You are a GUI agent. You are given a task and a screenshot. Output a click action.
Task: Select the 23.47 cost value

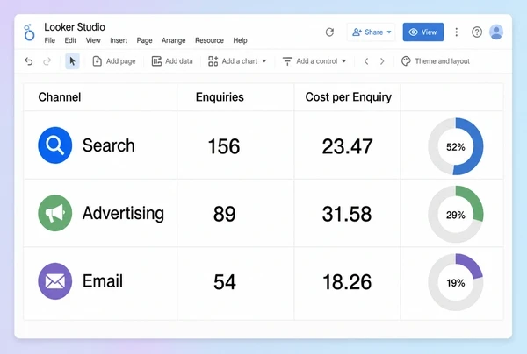click(347, 146)
